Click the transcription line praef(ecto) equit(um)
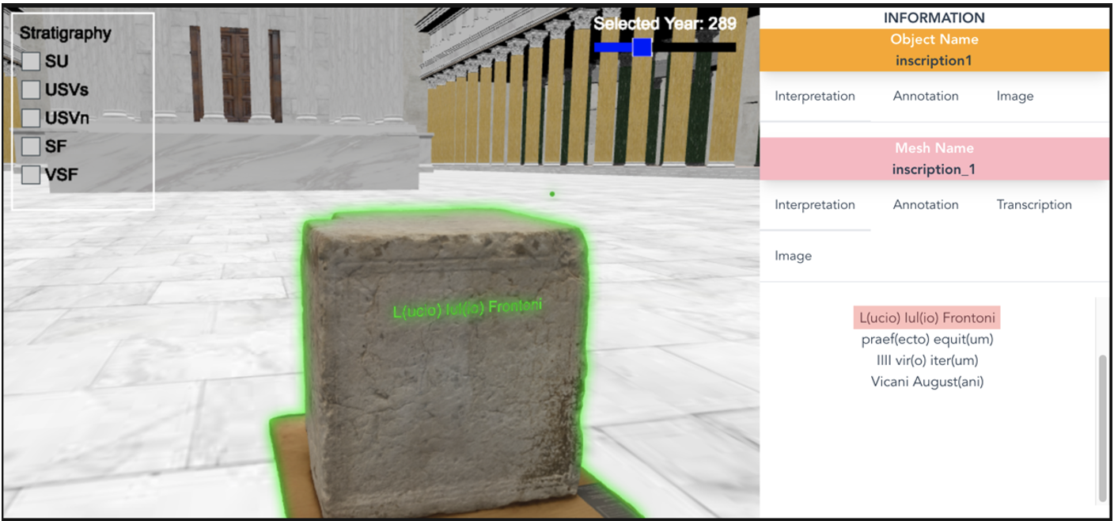The width and height of the screenshot is (1114, 521). click(x=928, y=338)
